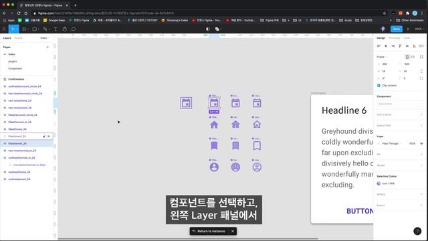Screen dimensions: 428x241
Task: Reload the browser page
Action: pyautogui.click(x=19, y=13)
